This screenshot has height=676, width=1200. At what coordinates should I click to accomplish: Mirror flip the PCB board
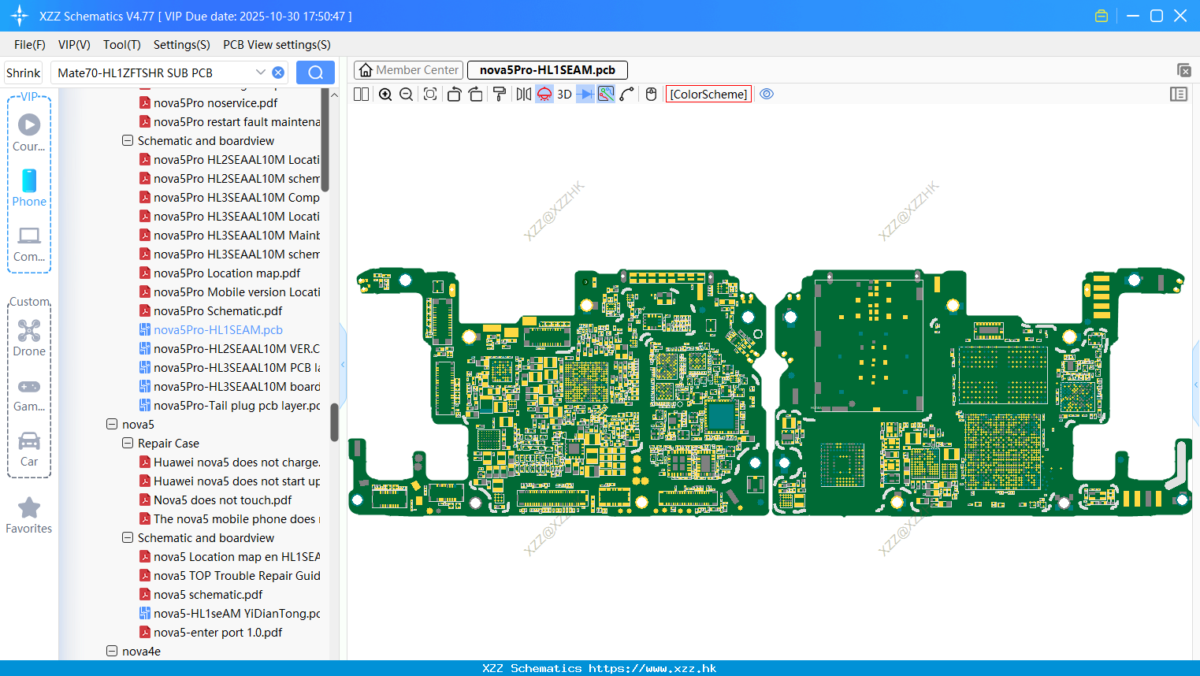point(524,95)
